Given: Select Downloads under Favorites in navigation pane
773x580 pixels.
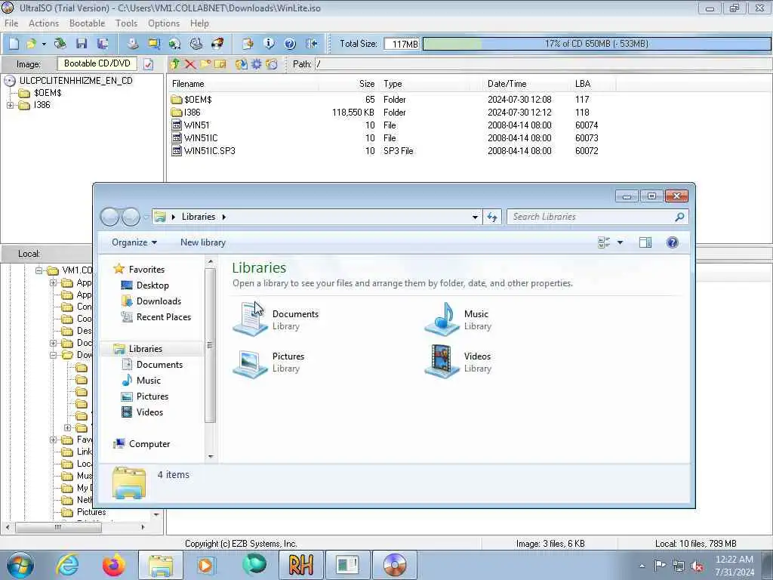Looking at the screenshot, I should pos(159,301).
